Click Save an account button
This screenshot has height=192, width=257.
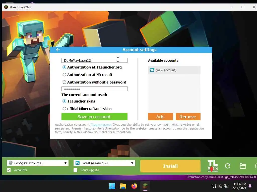[94, 117]
